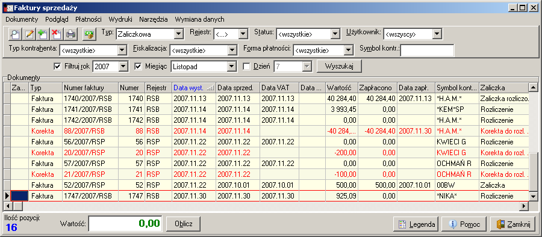Click the horizontal scrollbar left arrow
Image resolution: width=542 pixels, height=237 pixels.
(x=8, y=206)
